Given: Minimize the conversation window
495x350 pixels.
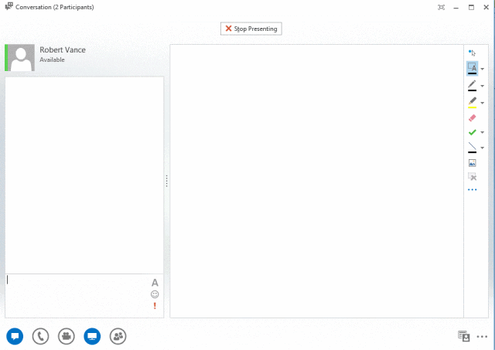Looking at the screenshot, I should click(456, 8).
